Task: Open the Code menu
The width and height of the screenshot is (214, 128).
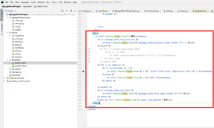Action: click(33, 2)
